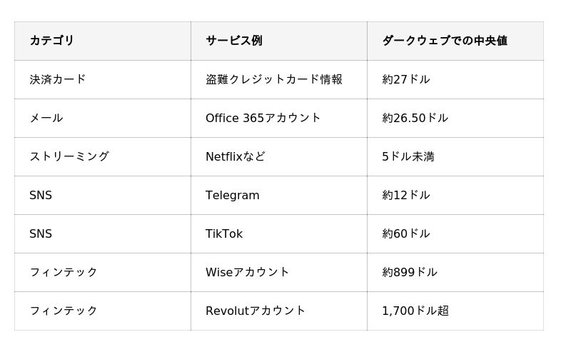The image size is (571, 352).
Task: Click the 約899ドル price cell
Action: pos(455,273)
